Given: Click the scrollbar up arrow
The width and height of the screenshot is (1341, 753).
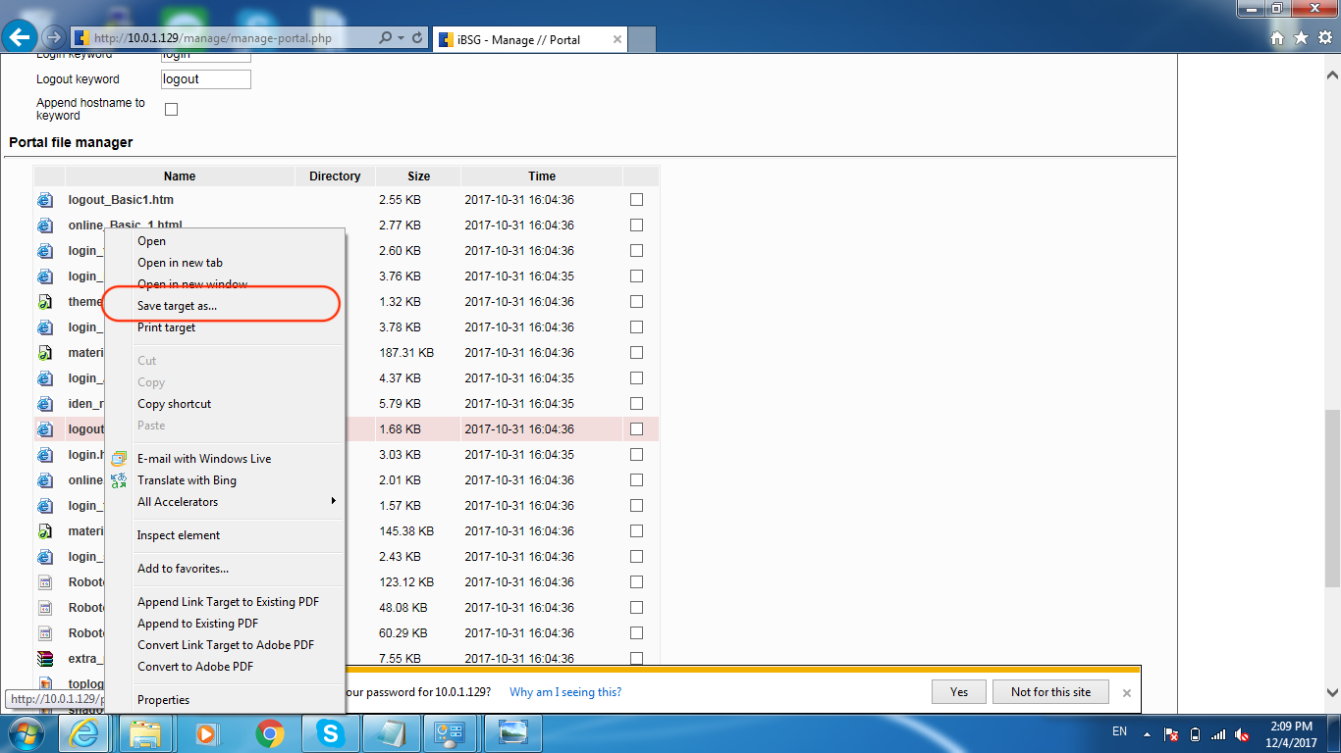Looking at the screenshot, I should click(x=1332, y=74).
